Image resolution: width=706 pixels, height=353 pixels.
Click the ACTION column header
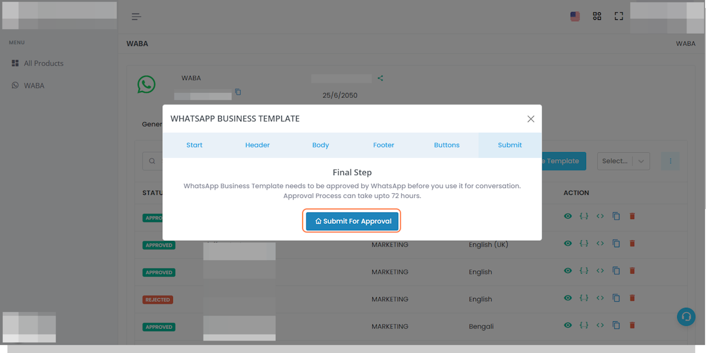point(576,193)
